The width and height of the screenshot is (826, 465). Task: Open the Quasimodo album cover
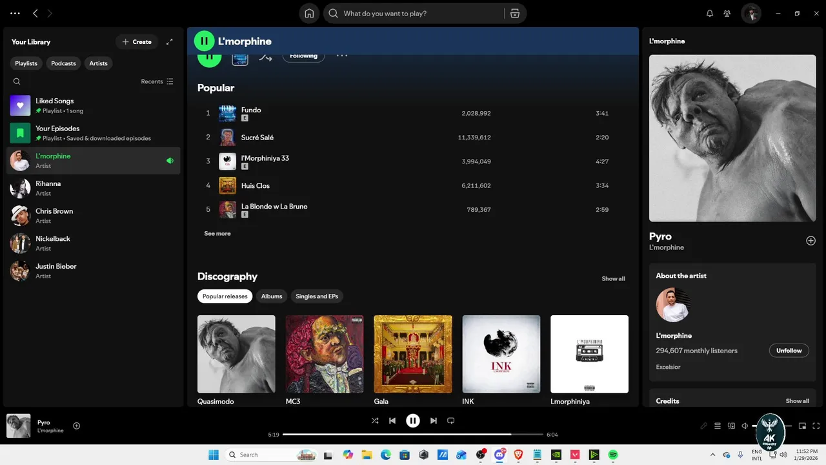point(236,354)
